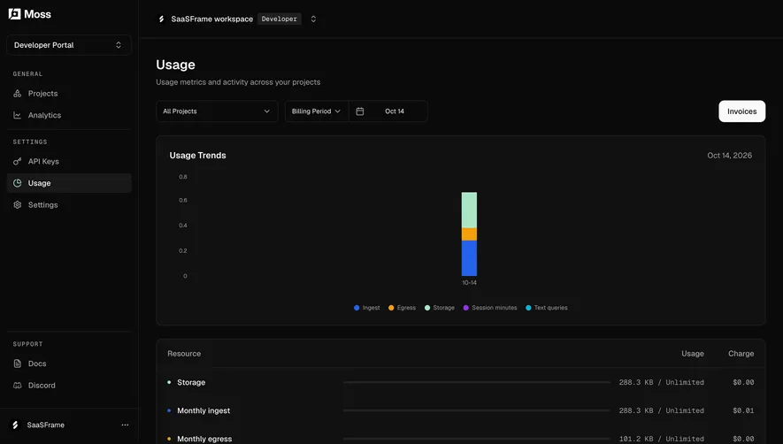Select Usage in the sidebar
Viewport: 783px width, 444px height.
click(x=69, y=183)
